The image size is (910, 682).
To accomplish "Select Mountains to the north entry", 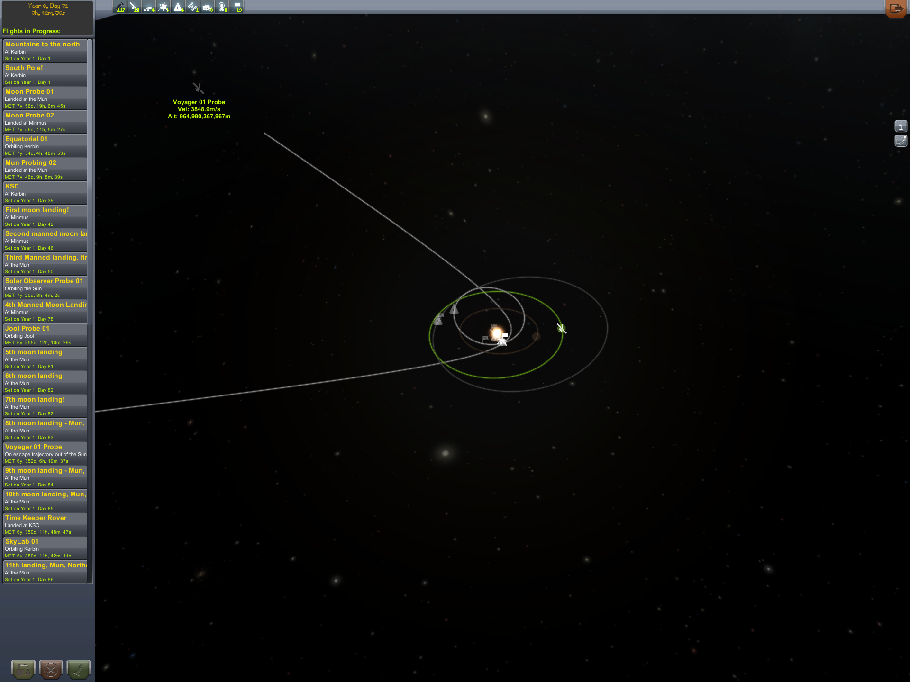I will [x=45, y=51].
